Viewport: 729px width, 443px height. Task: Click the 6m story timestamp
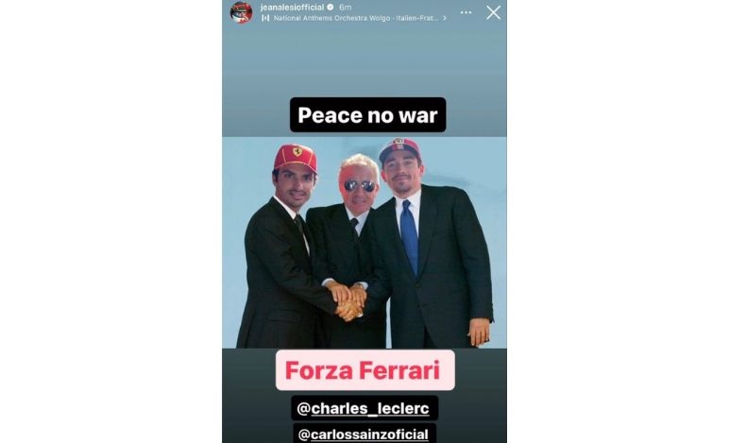(345, 7)
